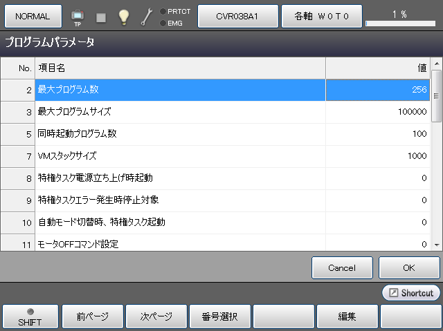This screenshot has height=331, width=443.
Task: Open the CVR038A1 robot selector
Action: click(x=237, y=16)
